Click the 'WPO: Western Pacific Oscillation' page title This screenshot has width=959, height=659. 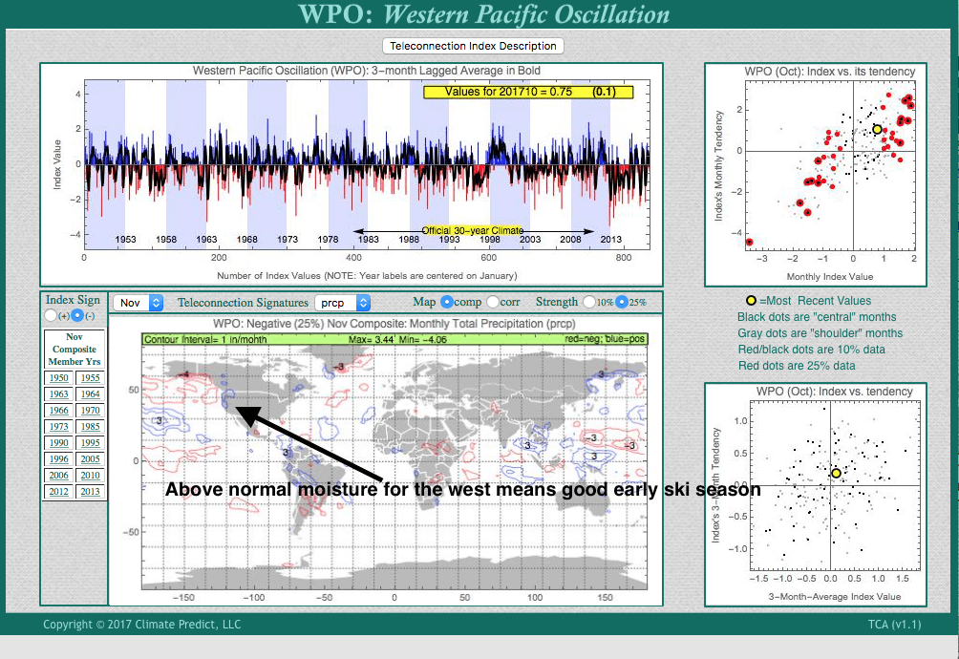pyautogui.click(x=483, y=14)
